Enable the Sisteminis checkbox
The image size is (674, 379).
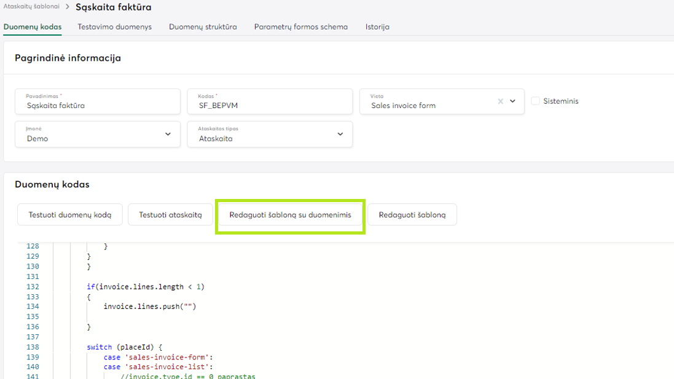(x=535, y=101)
